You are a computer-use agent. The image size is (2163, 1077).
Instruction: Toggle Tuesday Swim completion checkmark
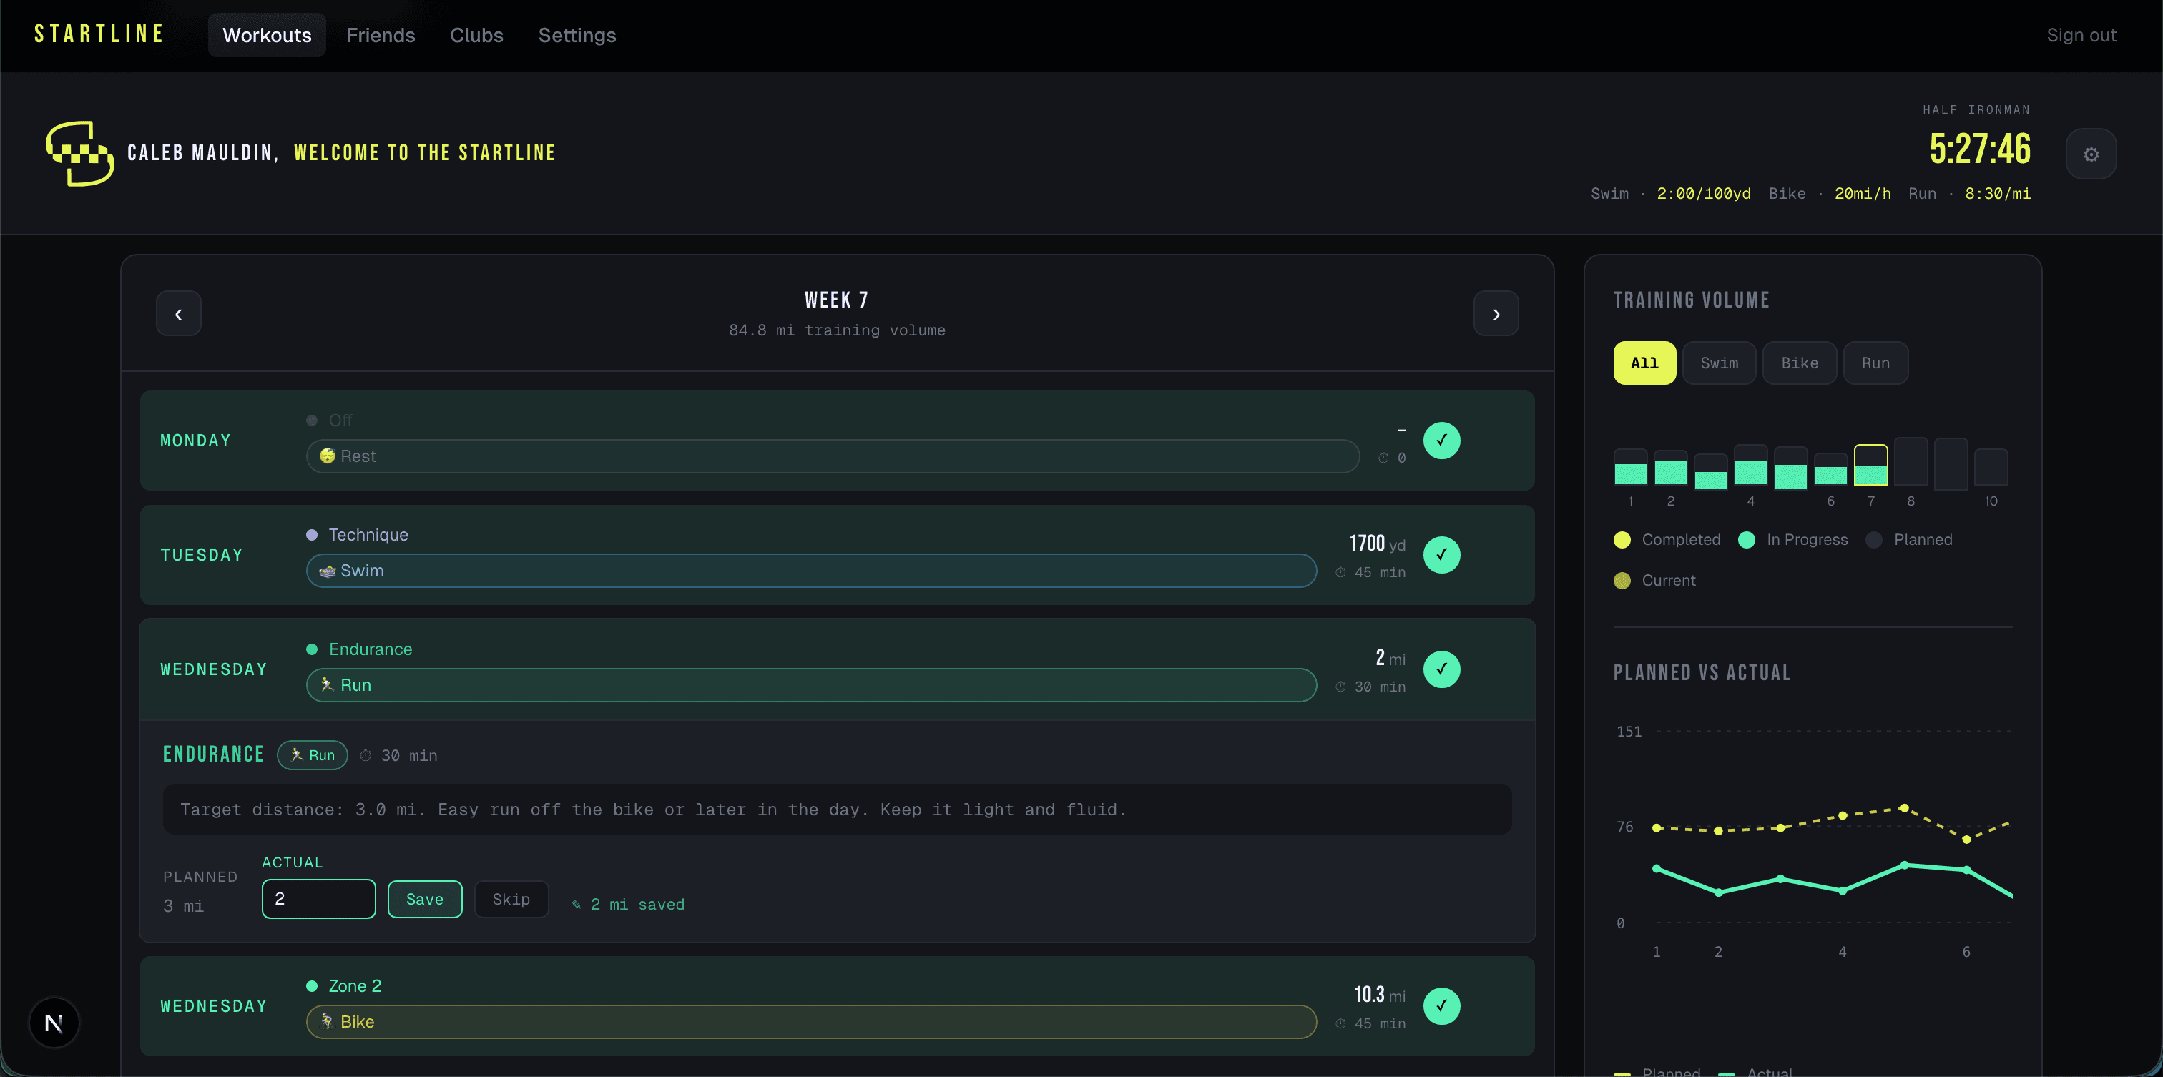(1442, 555)
